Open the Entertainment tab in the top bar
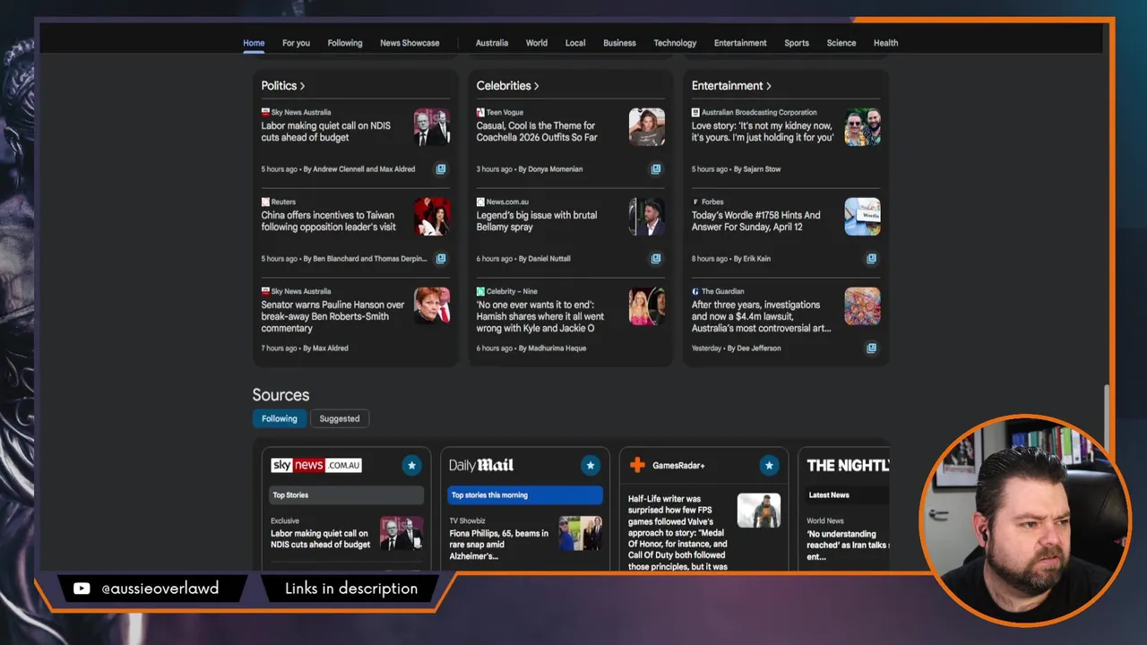This screenshot has width=1147, height=645. [x=740, y=43]
